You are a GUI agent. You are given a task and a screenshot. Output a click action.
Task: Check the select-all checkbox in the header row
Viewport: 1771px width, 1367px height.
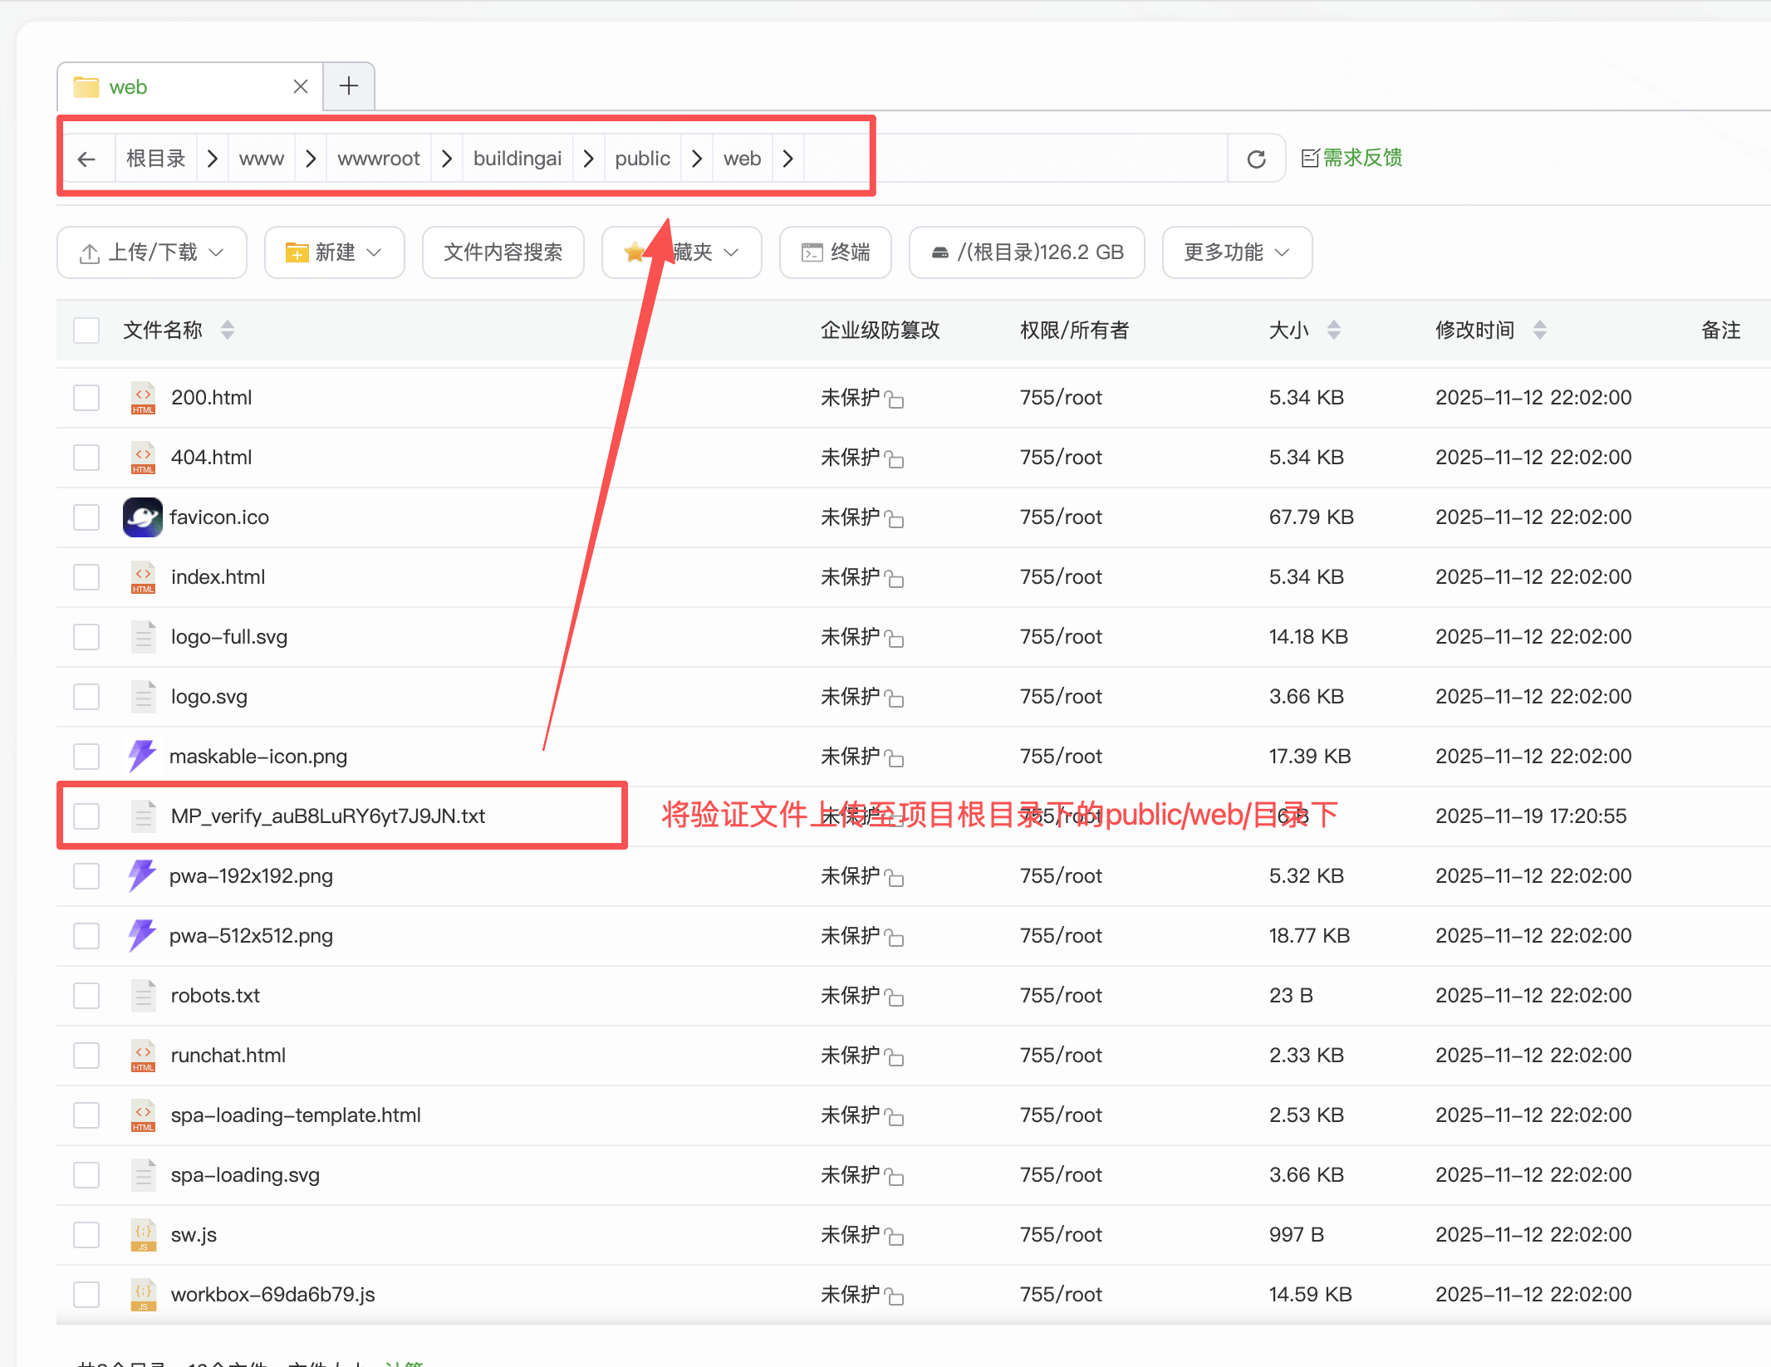tap(86, 330)
